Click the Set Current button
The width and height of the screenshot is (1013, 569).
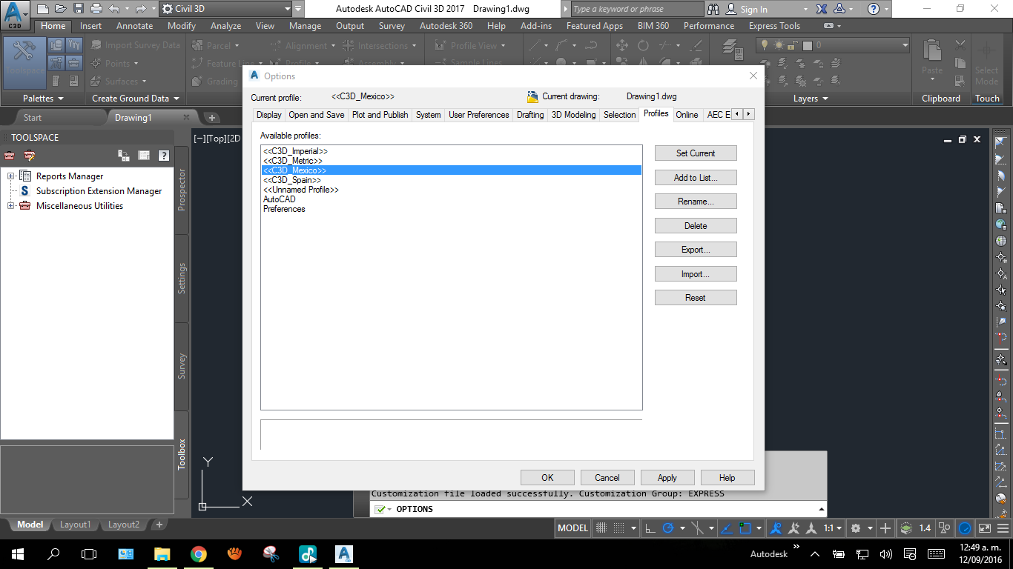coord(695,153)
